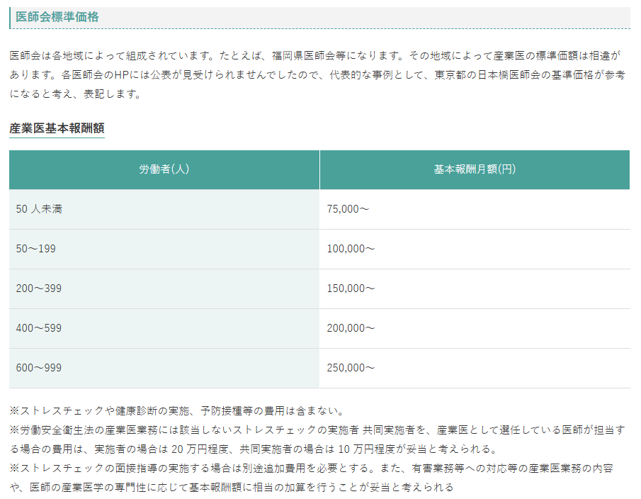Select the 労働者(人) column header
This screenshot has width=641, height=499.
click(164, 169)
